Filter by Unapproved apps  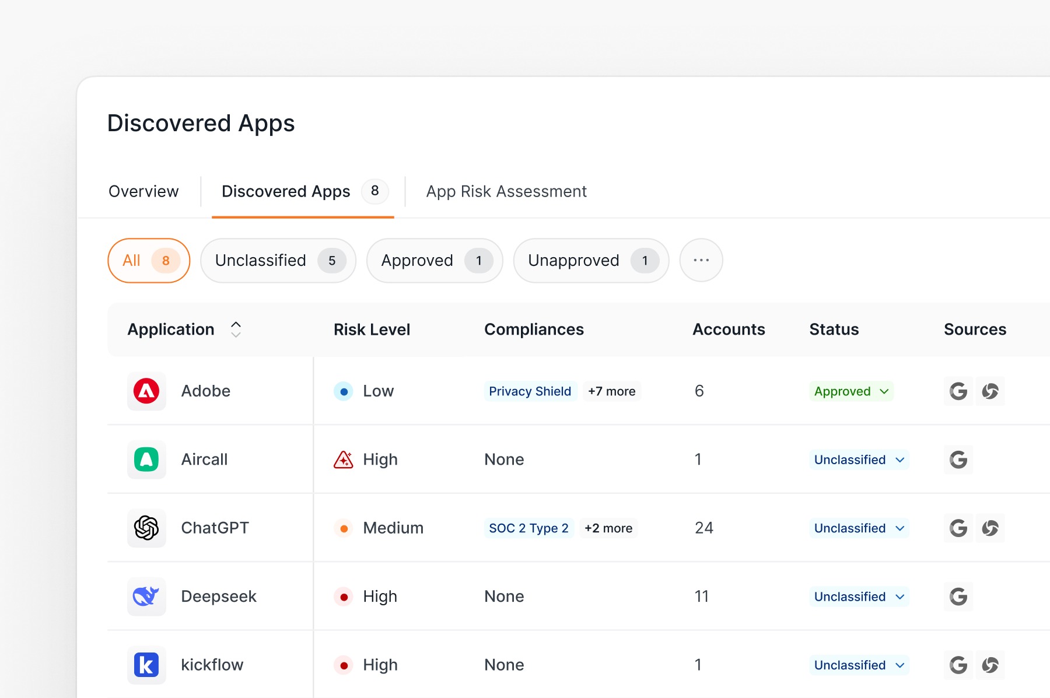click(x=591, y=260)
